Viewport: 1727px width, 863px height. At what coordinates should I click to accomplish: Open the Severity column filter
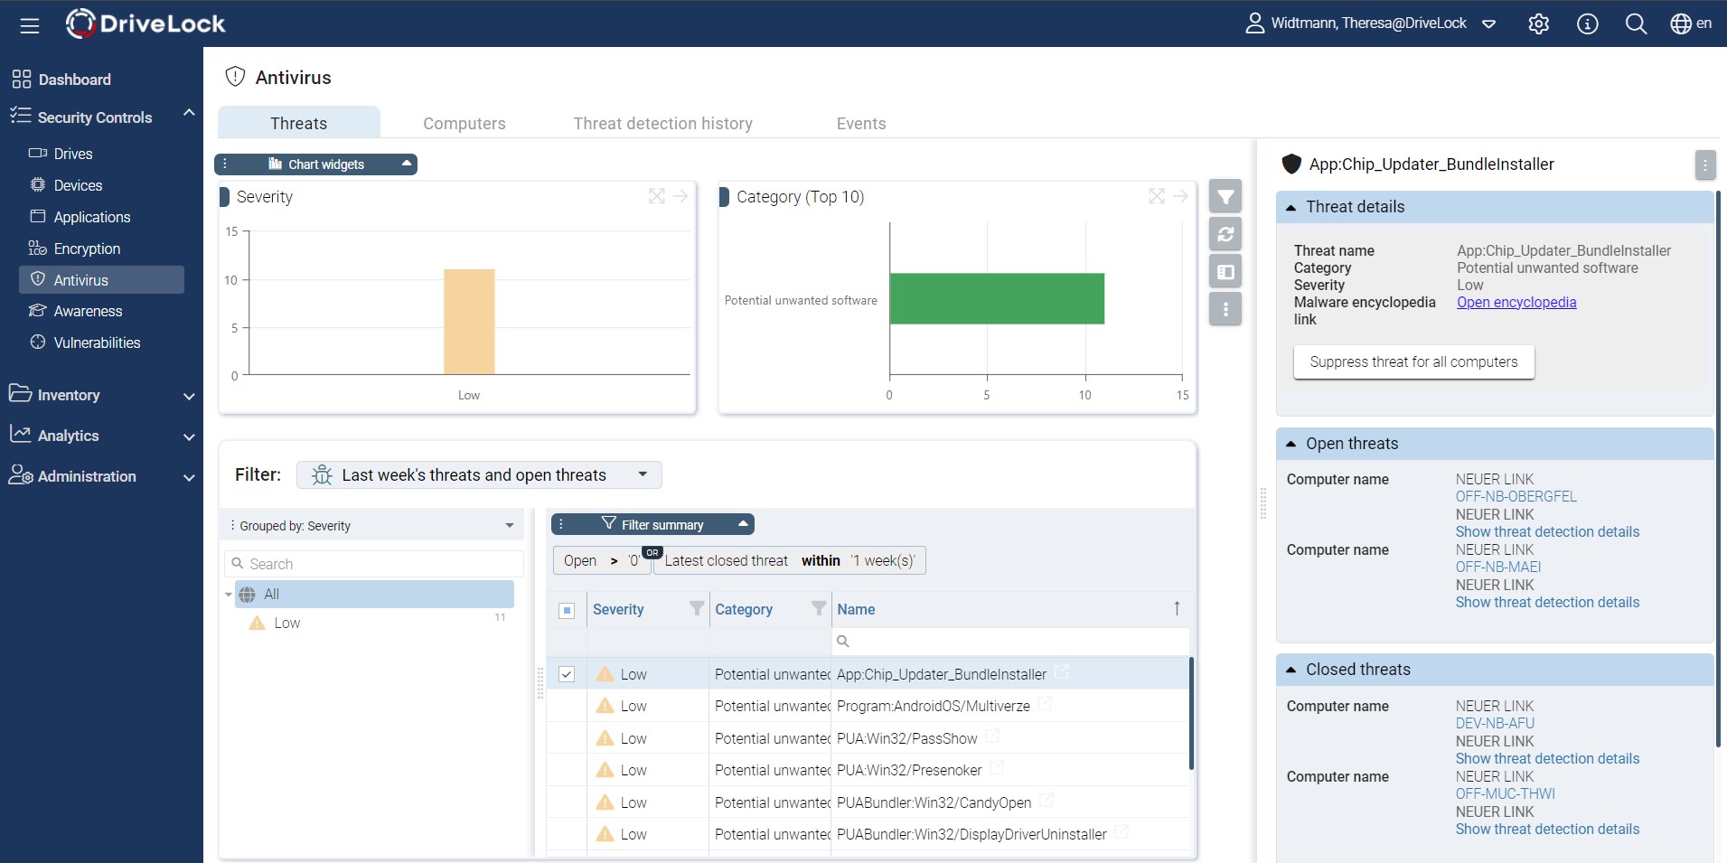697,609
